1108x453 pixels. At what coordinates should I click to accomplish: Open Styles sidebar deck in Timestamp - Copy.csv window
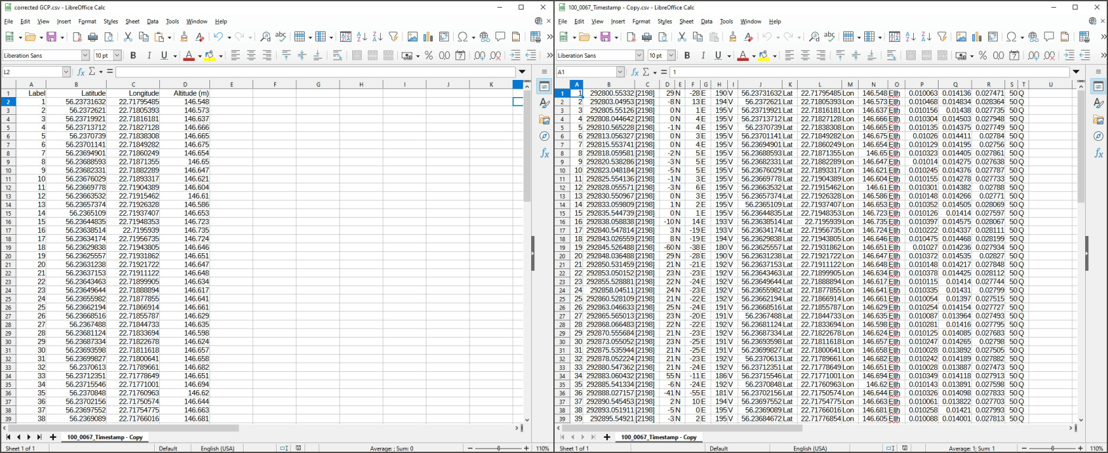pos(1098,103)
